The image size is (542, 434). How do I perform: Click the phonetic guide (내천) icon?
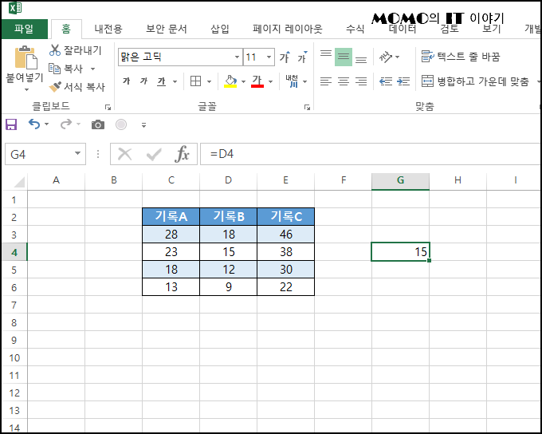pyautogui.click(x=292, y=81)
